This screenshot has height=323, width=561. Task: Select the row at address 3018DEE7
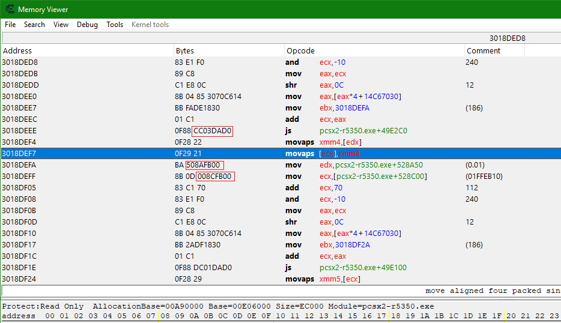pyautogui.click(x=281, y=108)
